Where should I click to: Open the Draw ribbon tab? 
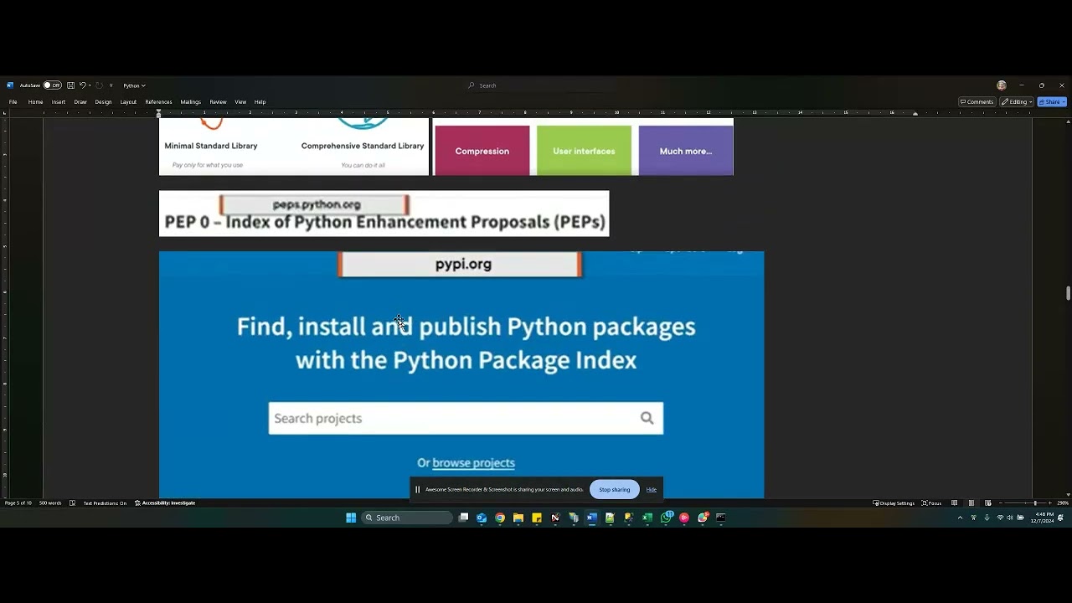pos(80,102)
